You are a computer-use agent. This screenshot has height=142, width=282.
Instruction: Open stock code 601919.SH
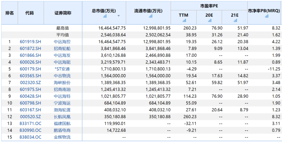click(x=31, y=42)
